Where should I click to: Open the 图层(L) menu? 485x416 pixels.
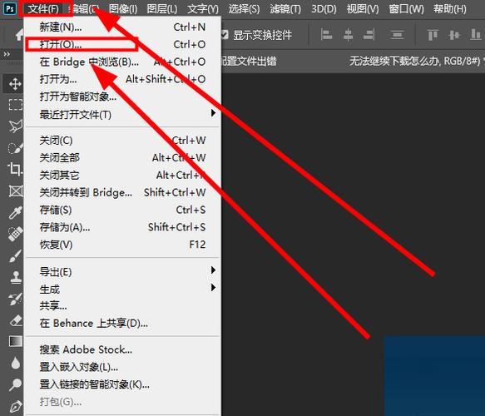pyautogui.click(x=162, y=9)
